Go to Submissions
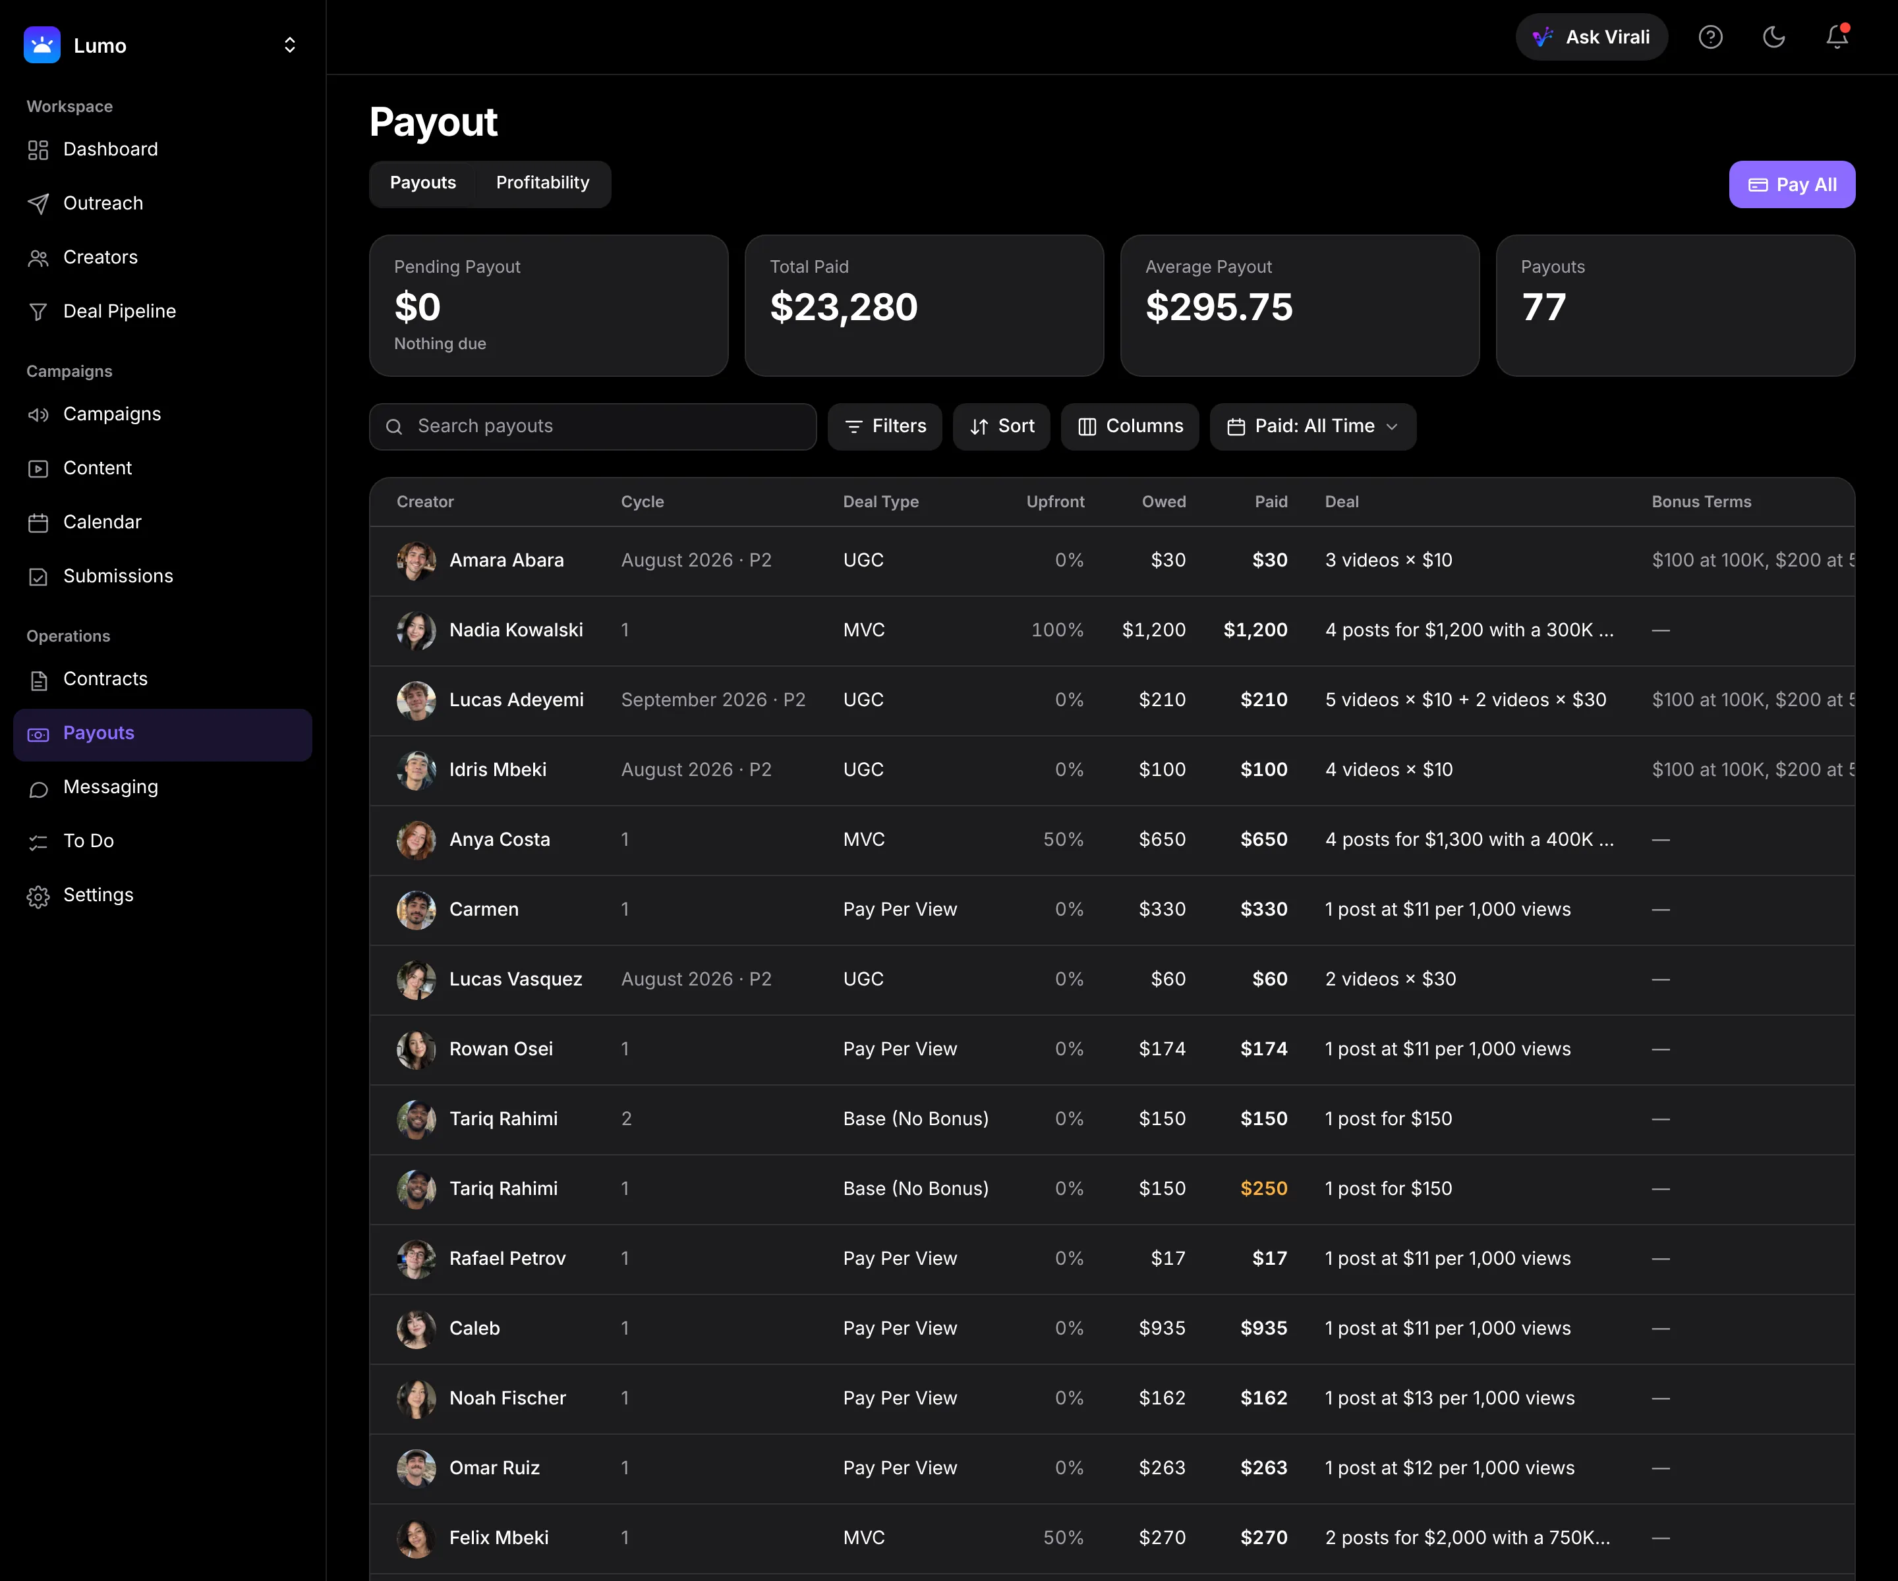The image size is (1898, 1581). (163, 576)
